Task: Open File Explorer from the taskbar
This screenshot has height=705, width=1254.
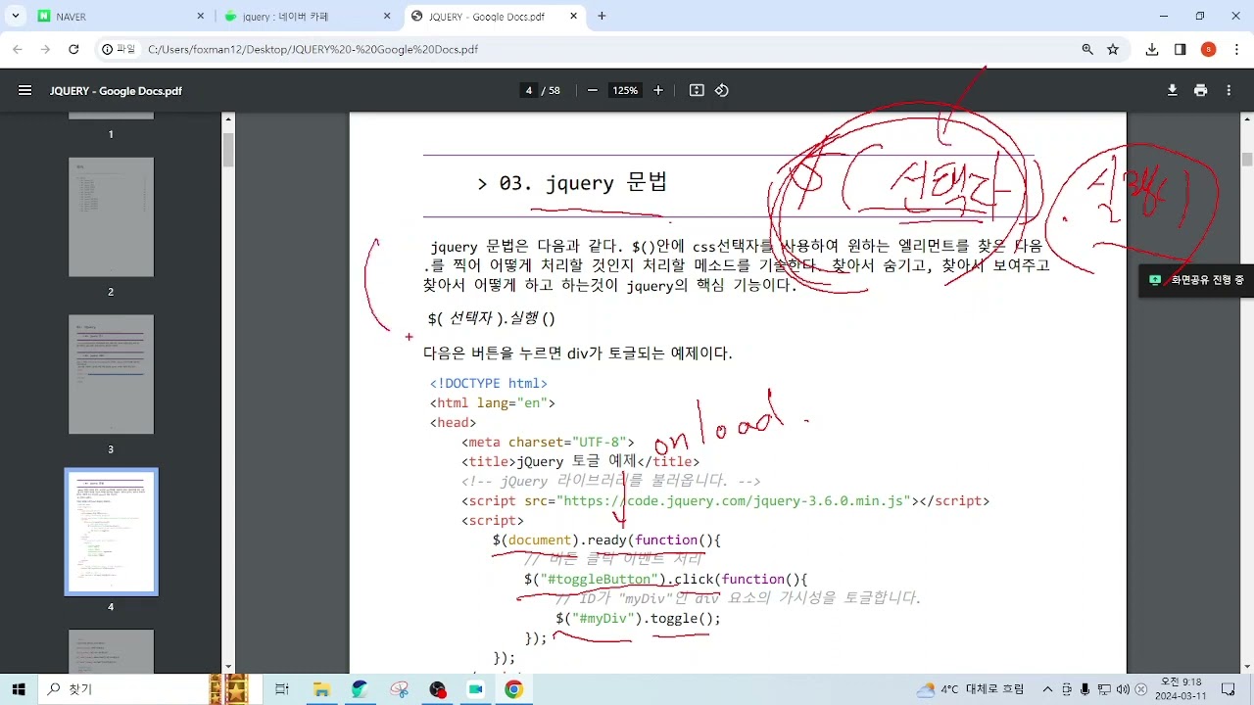Action: tap(321, 689)
